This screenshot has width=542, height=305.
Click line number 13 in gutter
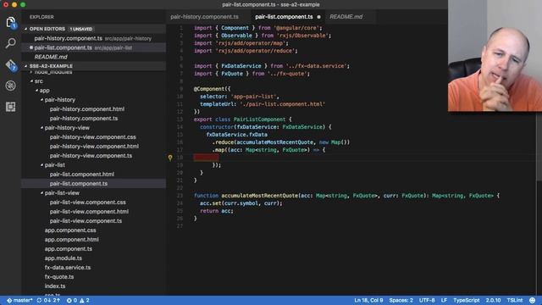coord(180,119)
